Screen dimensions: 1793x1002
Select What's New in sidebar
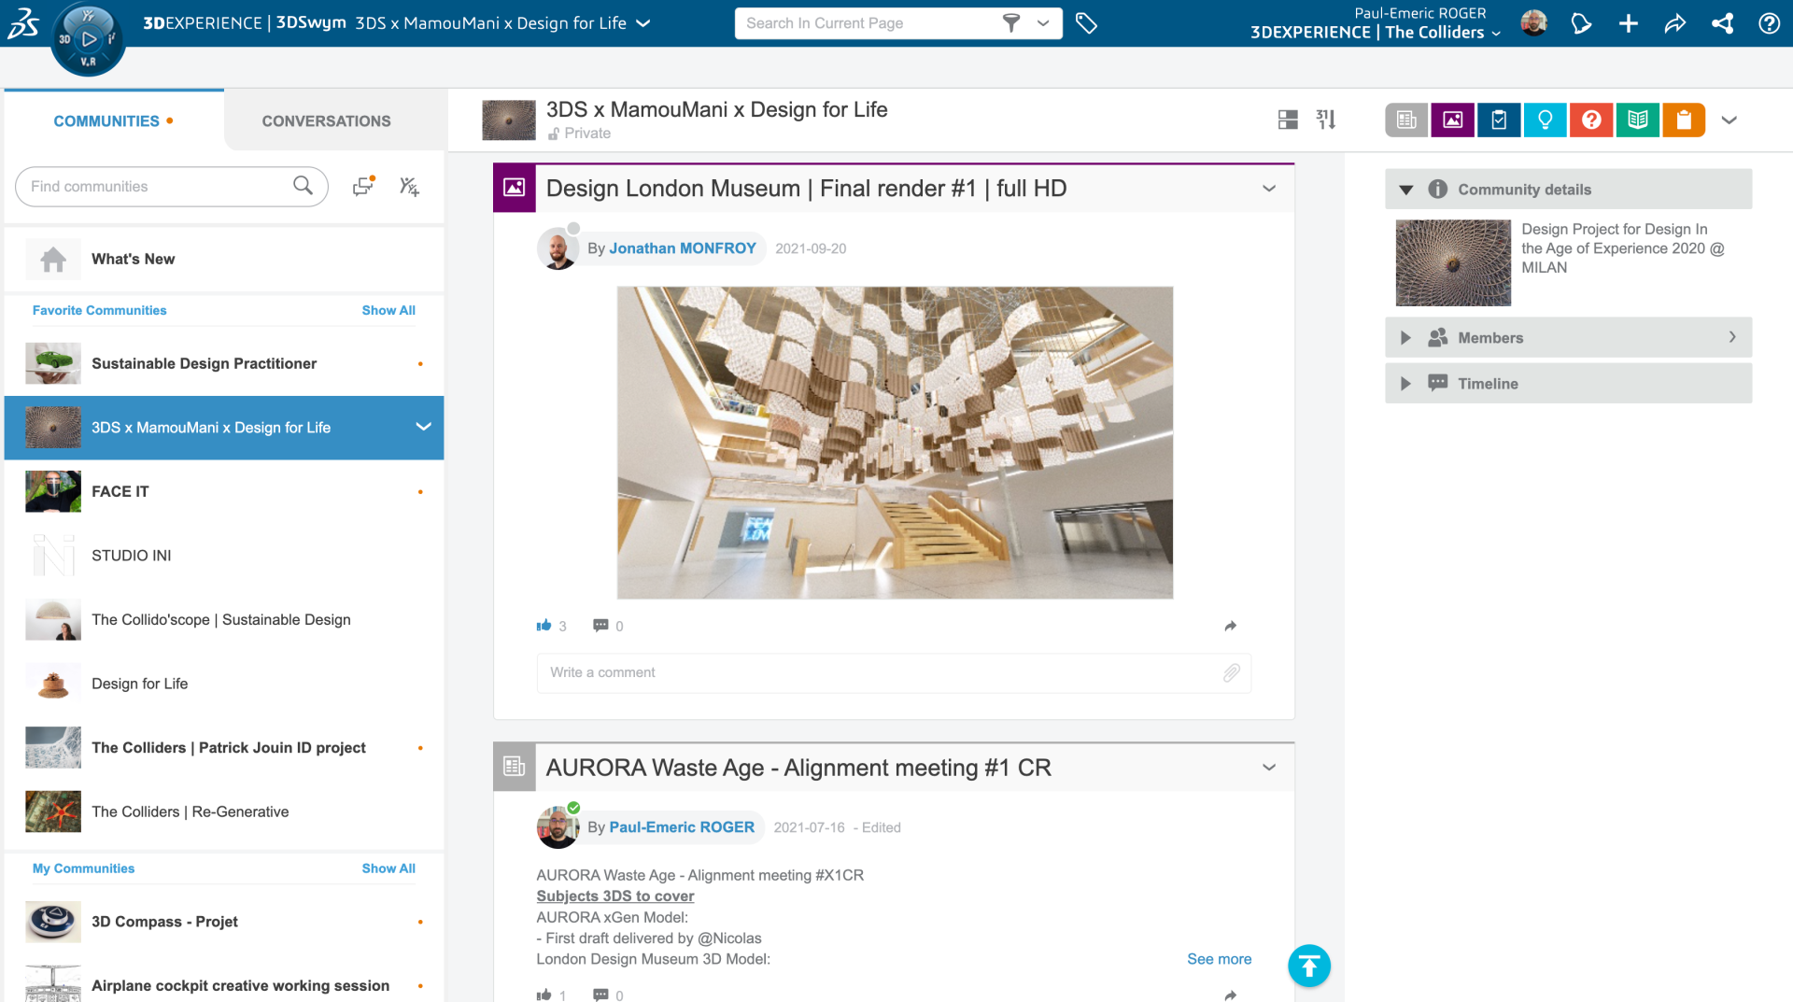tap(133, 260)
